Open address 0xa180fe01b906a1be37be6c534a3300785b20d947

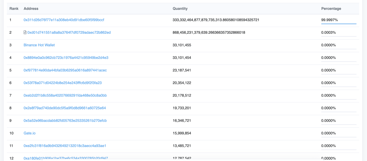(65, 158)
